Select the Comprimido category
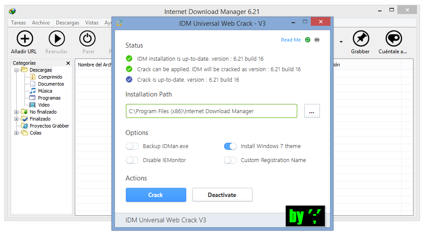 pos(50,77)
